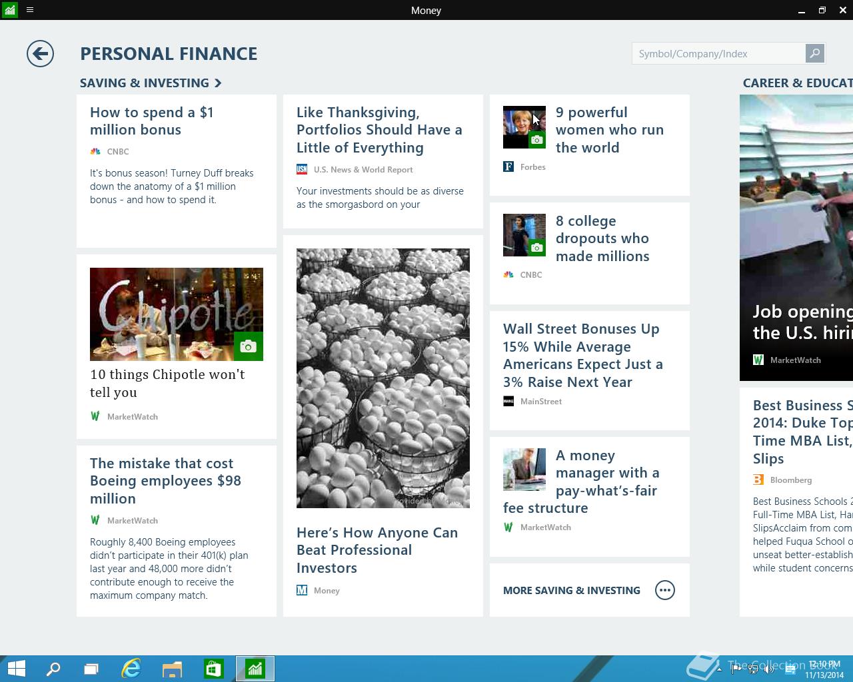Open taskbar Search magnifier
This screenshot has height=682, width=853.
pyautogui.click(x=53, y=669)
